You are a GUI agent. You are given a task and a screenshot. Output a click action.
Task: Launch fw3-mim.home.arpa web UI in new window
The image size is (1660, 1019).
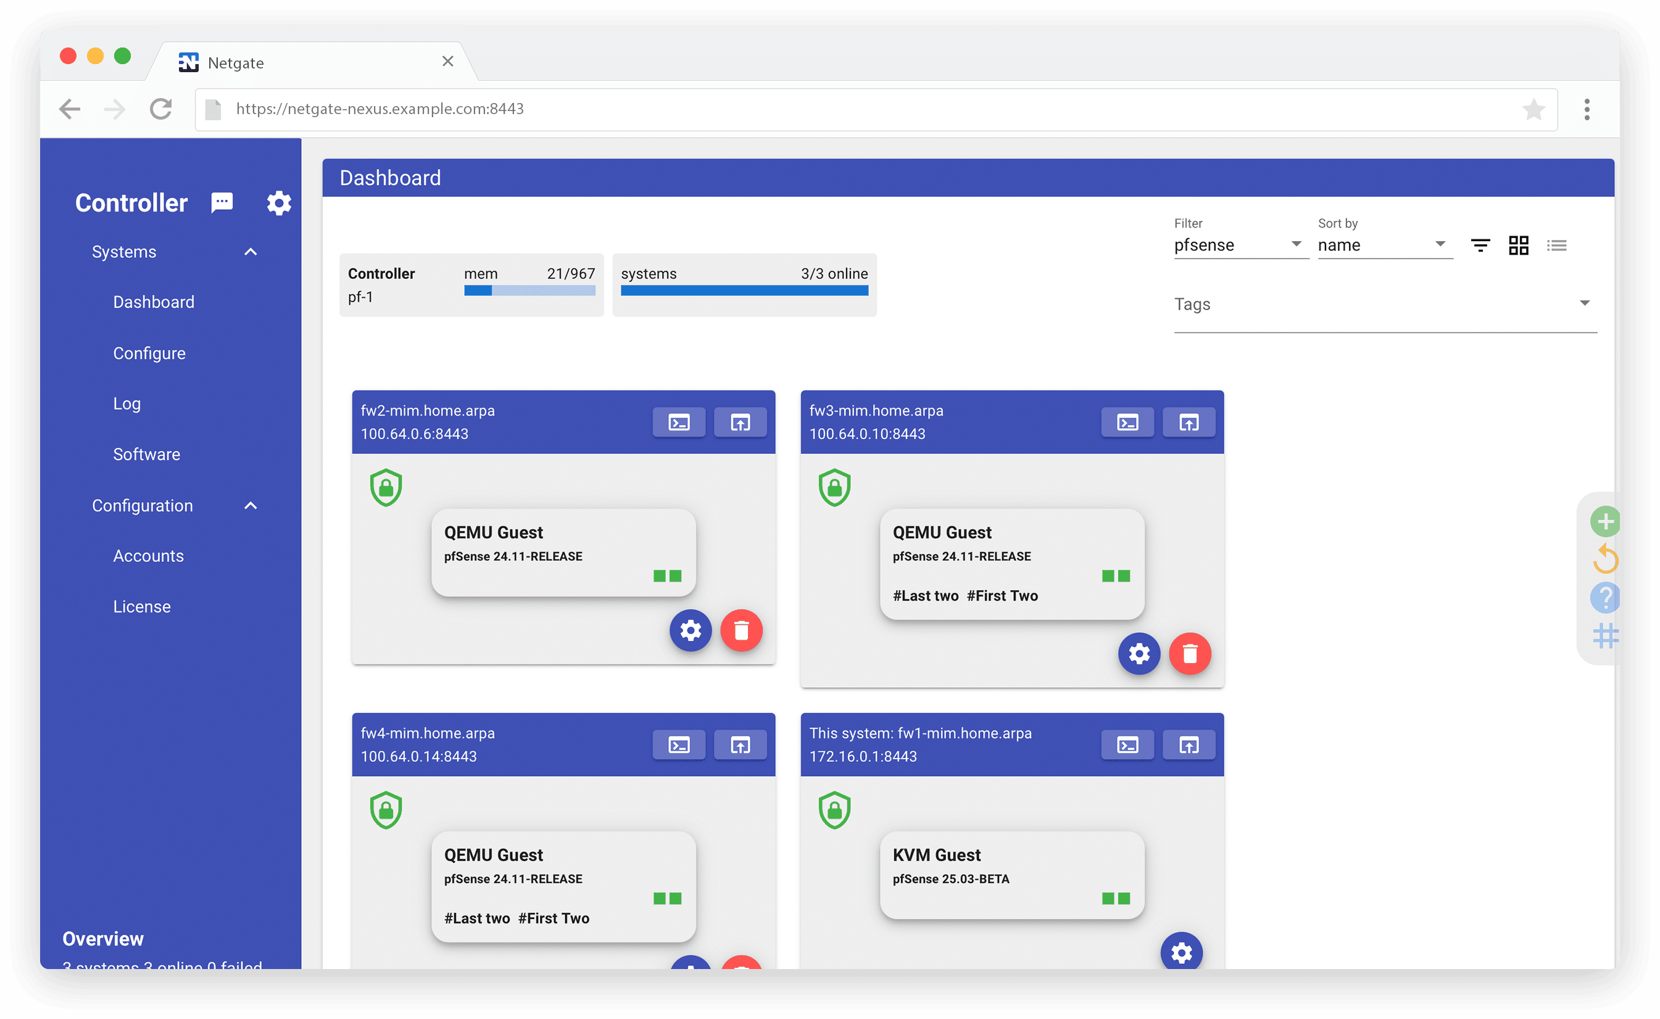[1188, 422]
